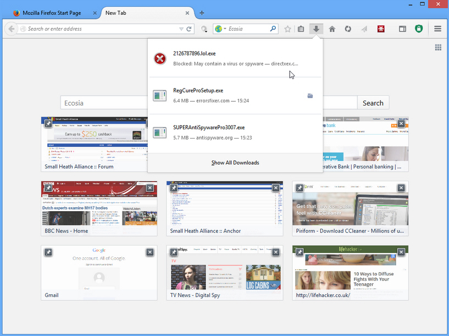The height and width of the screenshot is (336, 449).
Task: Open the address bar history dropdown arrow
Action: coord(181,29)
